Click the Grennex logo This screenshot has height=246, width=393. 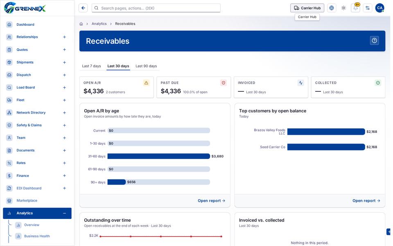point(25,8)
